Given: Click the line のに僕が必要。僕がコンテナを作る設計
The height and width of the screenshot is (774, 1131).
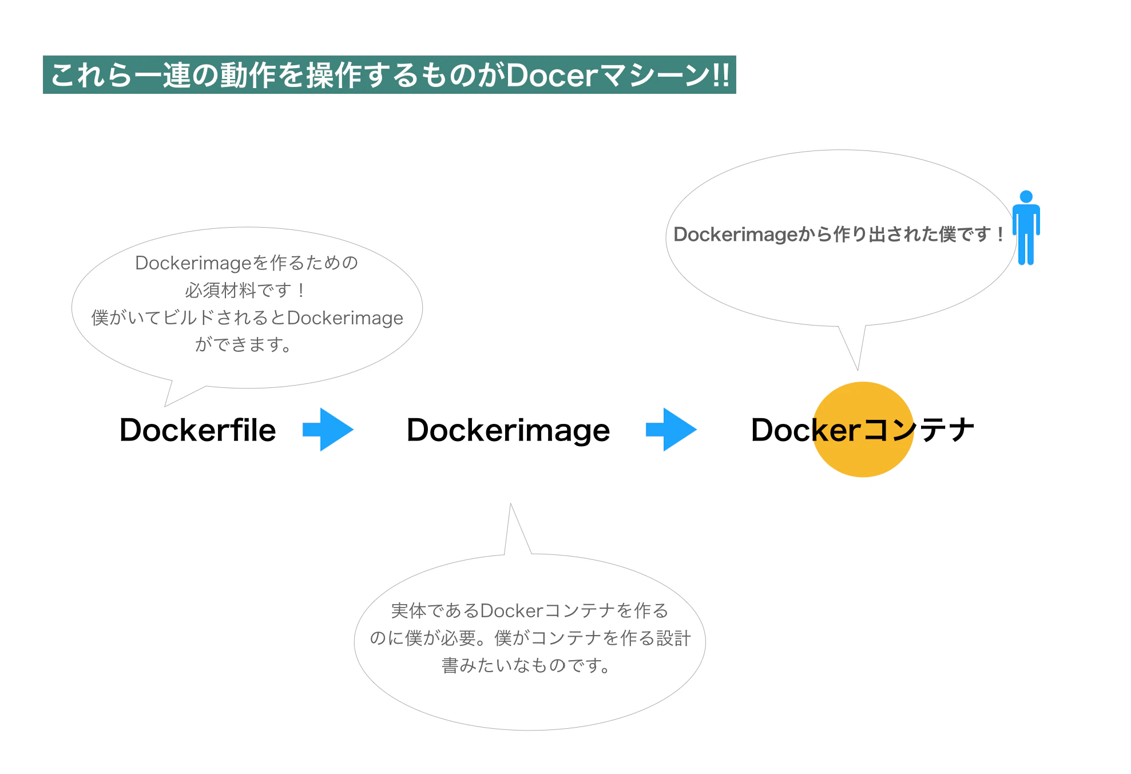Looking at the screenshot, I should pos(530,638).
